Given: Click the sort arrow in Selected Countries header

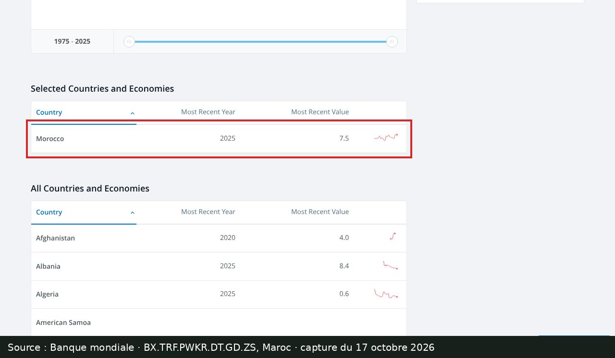Looking at the screenshot, I should pyautogui.click(x=133, y=113).
